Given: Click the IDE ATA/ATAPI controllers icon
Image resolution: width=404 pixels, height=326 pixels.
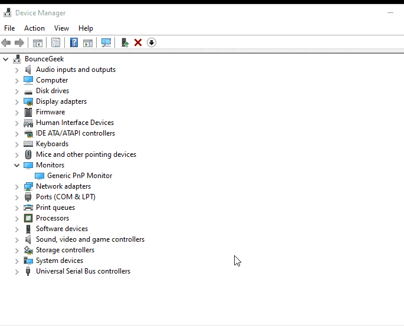Looking at the screenshot, I should pos(28,133).
